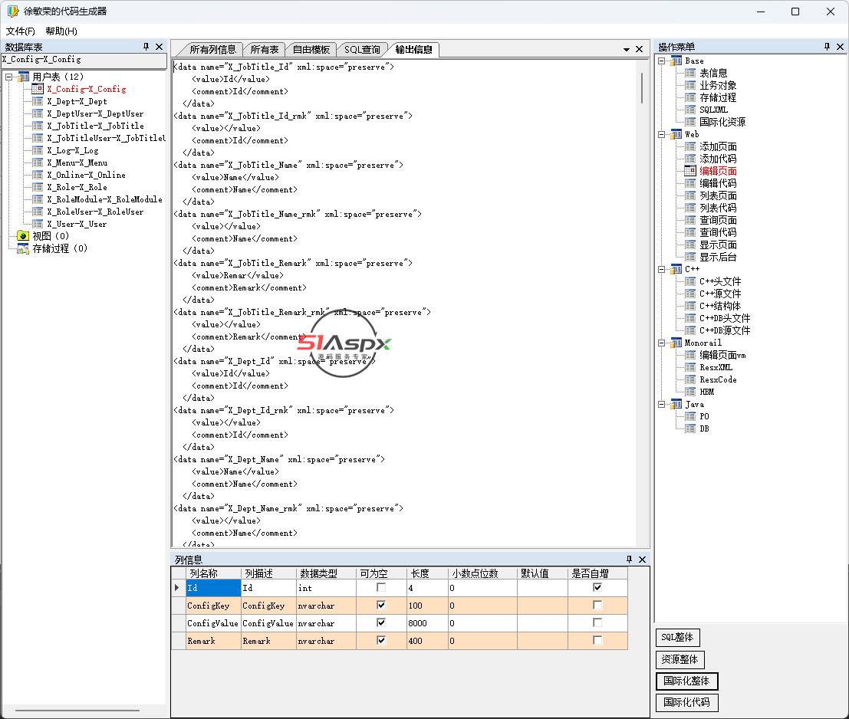The height and width of the screenshot is (719, 849).
Task: Click the table icon beside X_Dept-X_Dept
Action: [38, 101]
